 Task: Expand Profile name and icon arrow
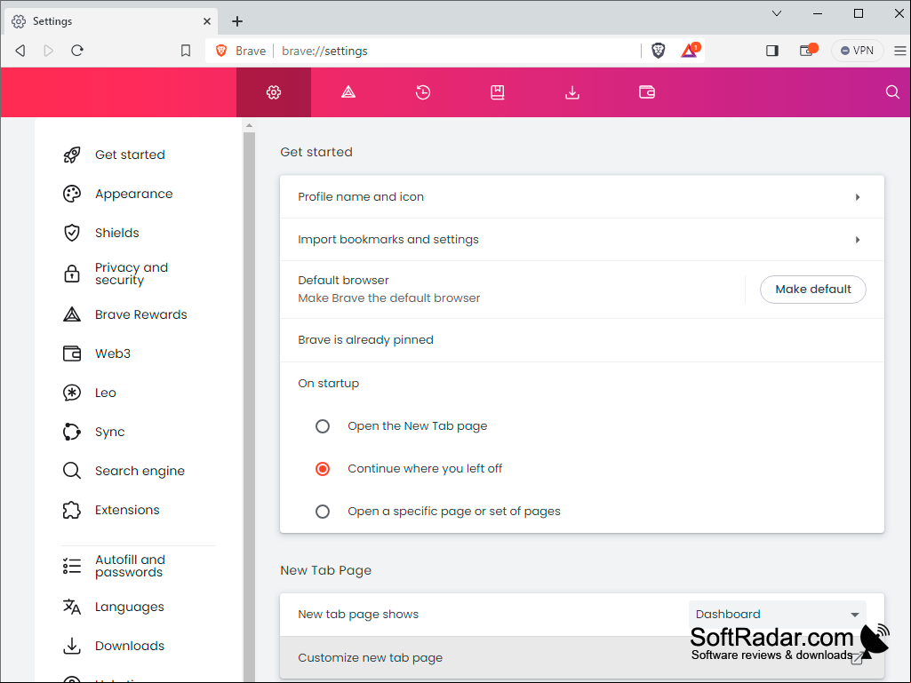(x=858, y=197)
